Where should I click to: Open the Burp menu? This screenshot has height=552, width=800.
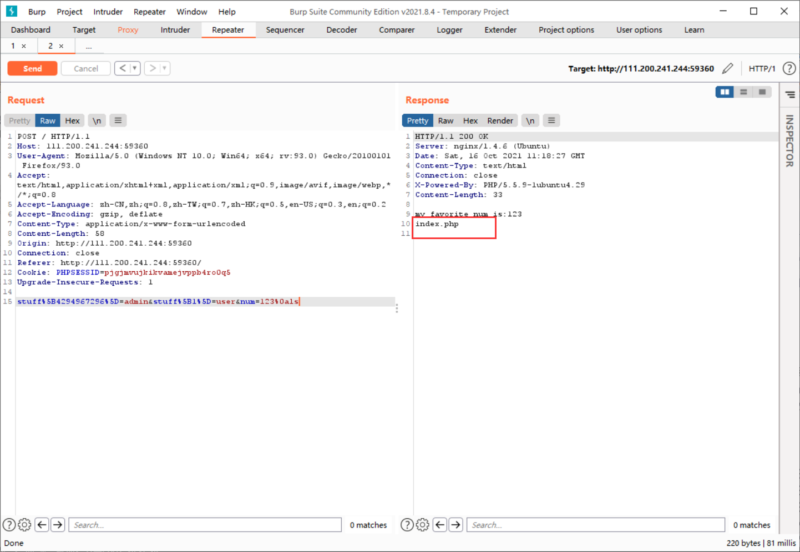(x=37, y=12)
